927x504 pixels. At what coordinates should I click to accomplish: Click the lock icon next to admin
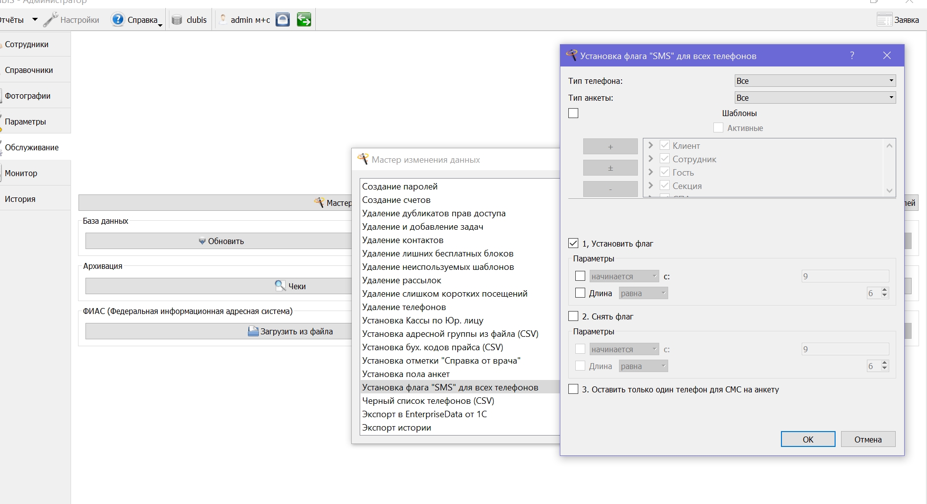283,20
